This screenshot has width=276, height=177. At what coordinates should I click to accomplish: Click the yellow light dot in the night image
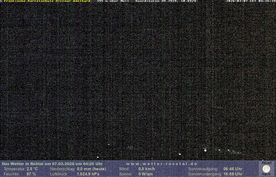pyautogui.click(x=180, y=154)
